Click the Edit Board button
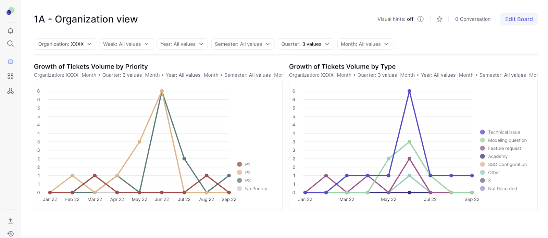This screenshot has height=238, width=548. point(519,19)
